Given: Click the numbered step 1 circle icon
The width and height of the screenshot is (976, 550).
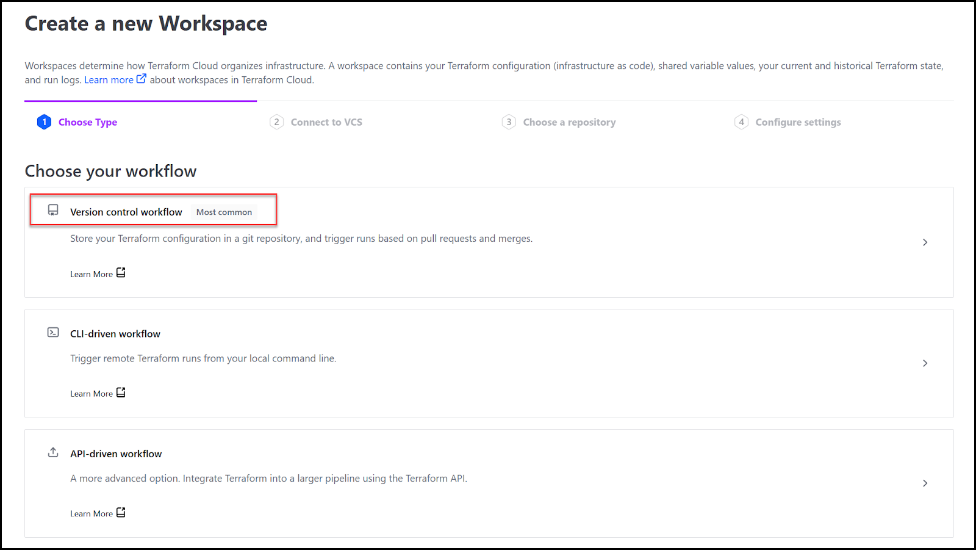Looking at the screenshot, I should click(44, 121).
